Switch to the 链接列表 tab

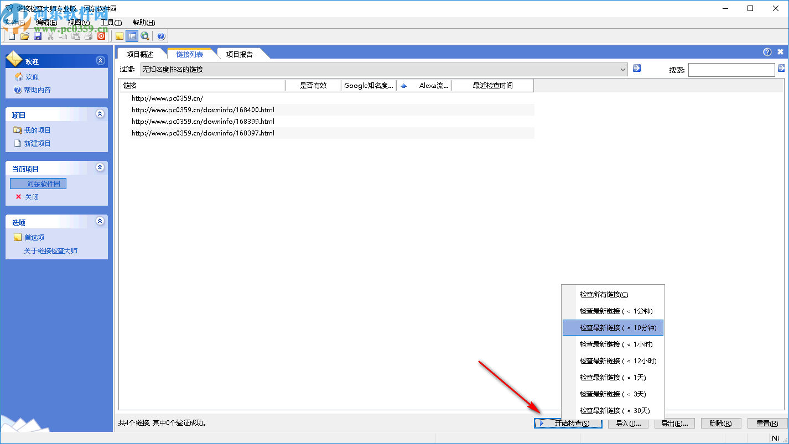[x=190, y=54]
